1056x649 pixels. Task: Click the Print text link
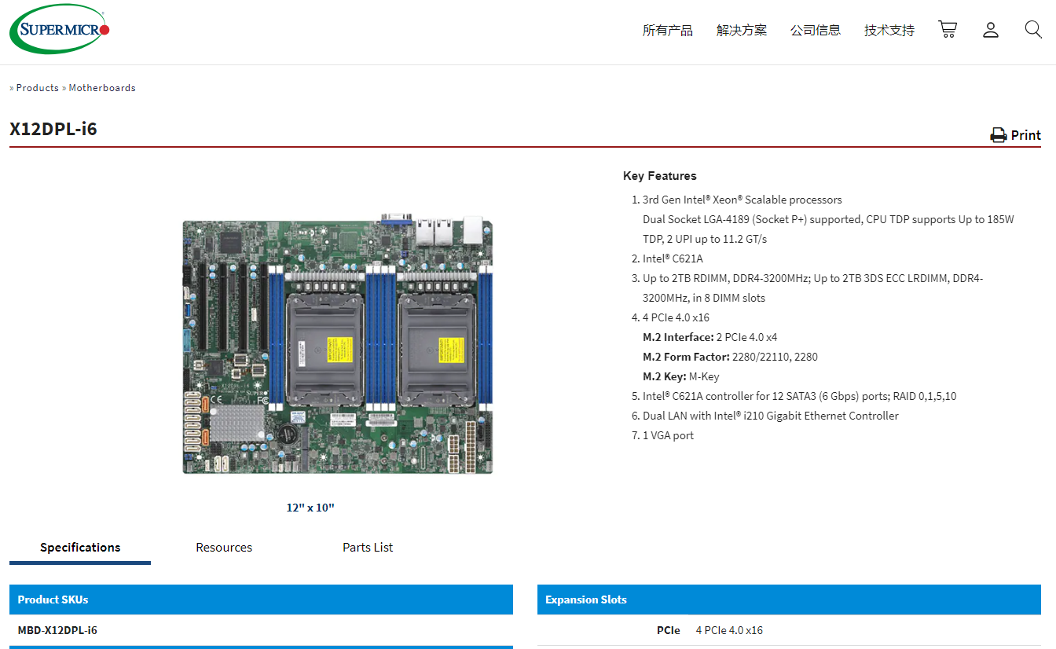1025,135
